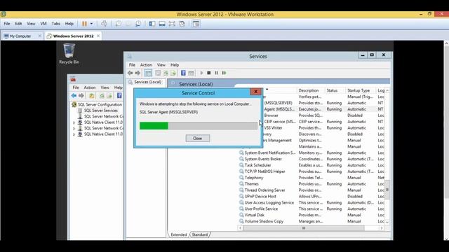449x252 pixels.
Task: Click Pause Service icon in Services toolbar
Action: click(217, 73)
